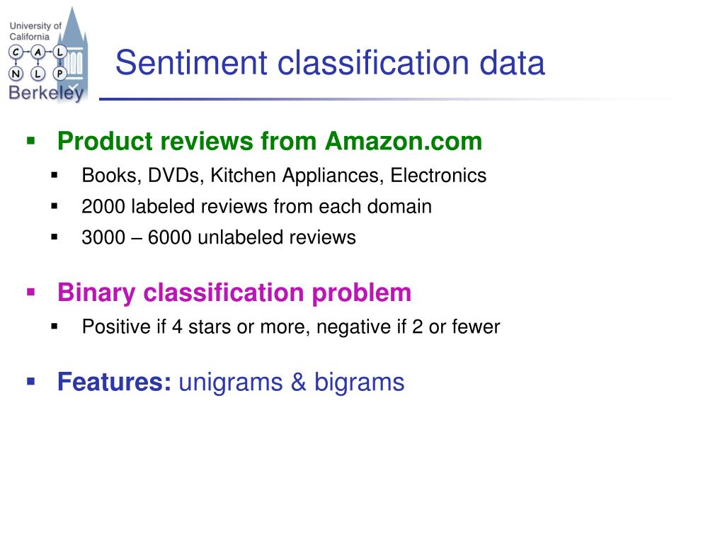Click the Books, DVDs, Kitchen Appliances line
This screenshot has width=725, height=544.
click(284, 176)
